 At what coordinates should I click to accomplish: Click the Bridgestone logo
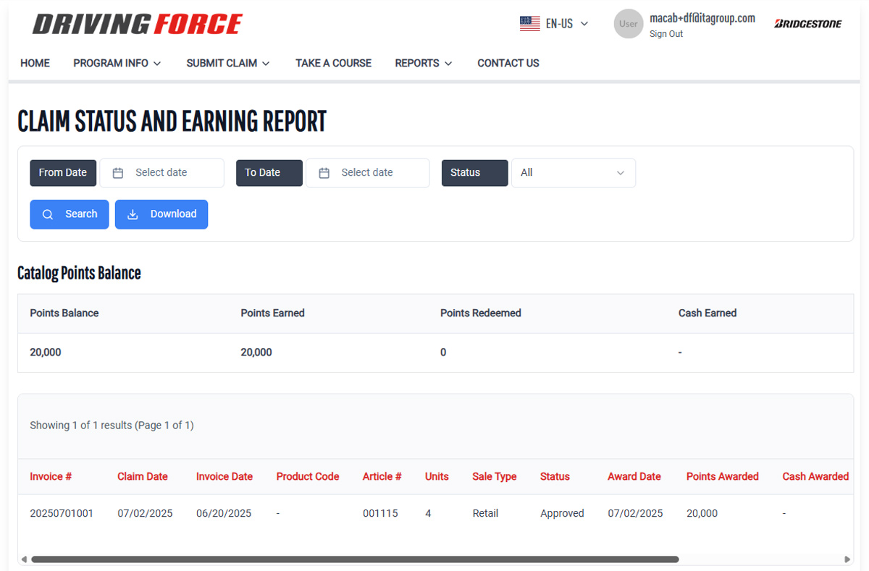tap(807, 24)
